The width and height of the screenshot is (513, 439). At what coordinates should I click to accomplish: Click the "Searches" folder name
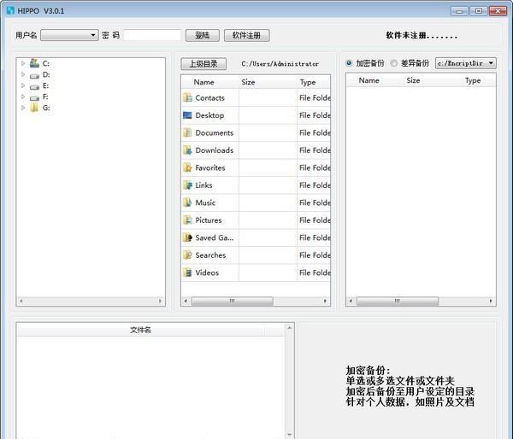pos(210,255)
